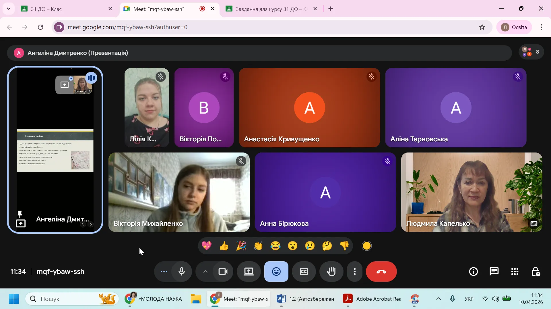Open the Освіта profile button

pos(514,27)
